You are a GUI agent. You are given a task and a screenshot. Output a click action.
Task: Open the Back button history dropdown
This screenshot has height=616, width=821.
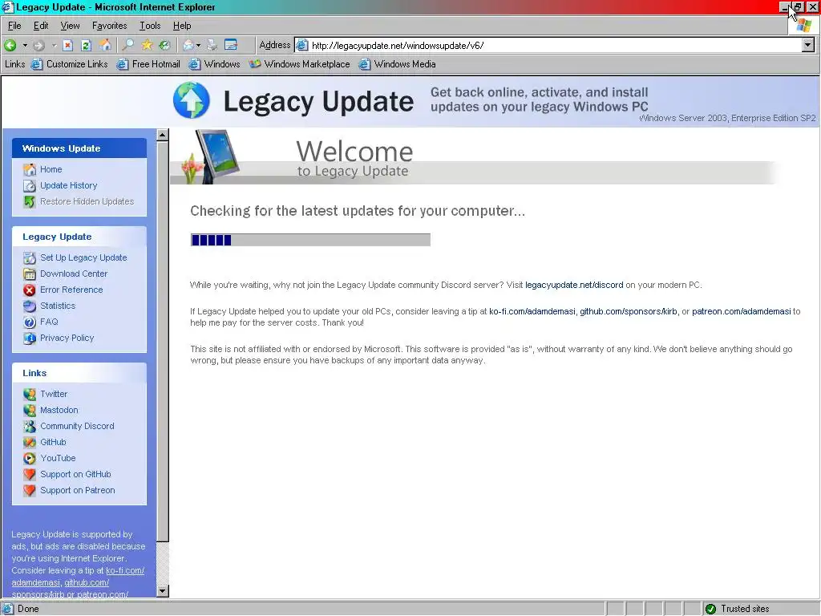coord(25,46)
